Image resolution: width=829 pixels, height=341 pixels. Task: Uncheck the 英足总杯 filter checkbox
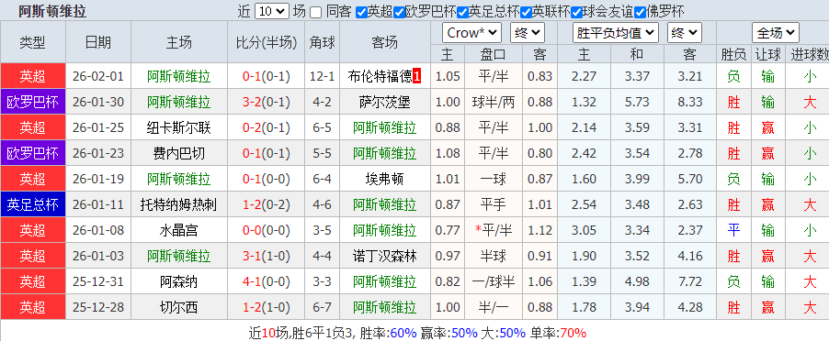[462, 12]
